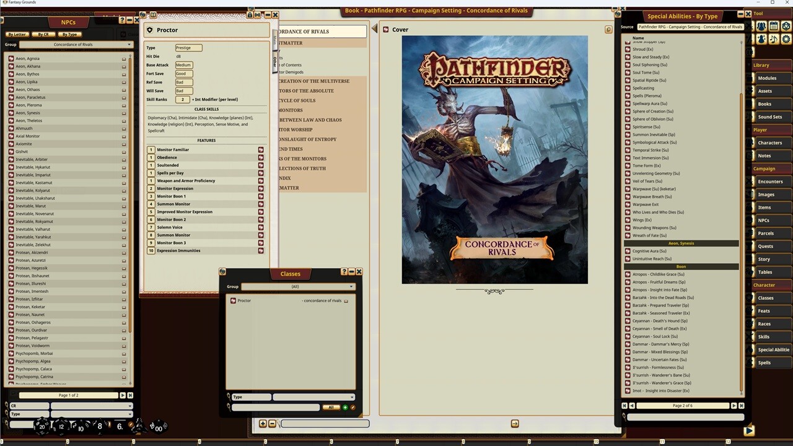Switch NPCs list to the By CR tab

[43, 34]
